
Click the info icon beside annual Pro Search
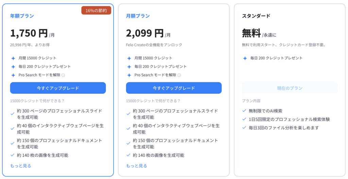63,75
